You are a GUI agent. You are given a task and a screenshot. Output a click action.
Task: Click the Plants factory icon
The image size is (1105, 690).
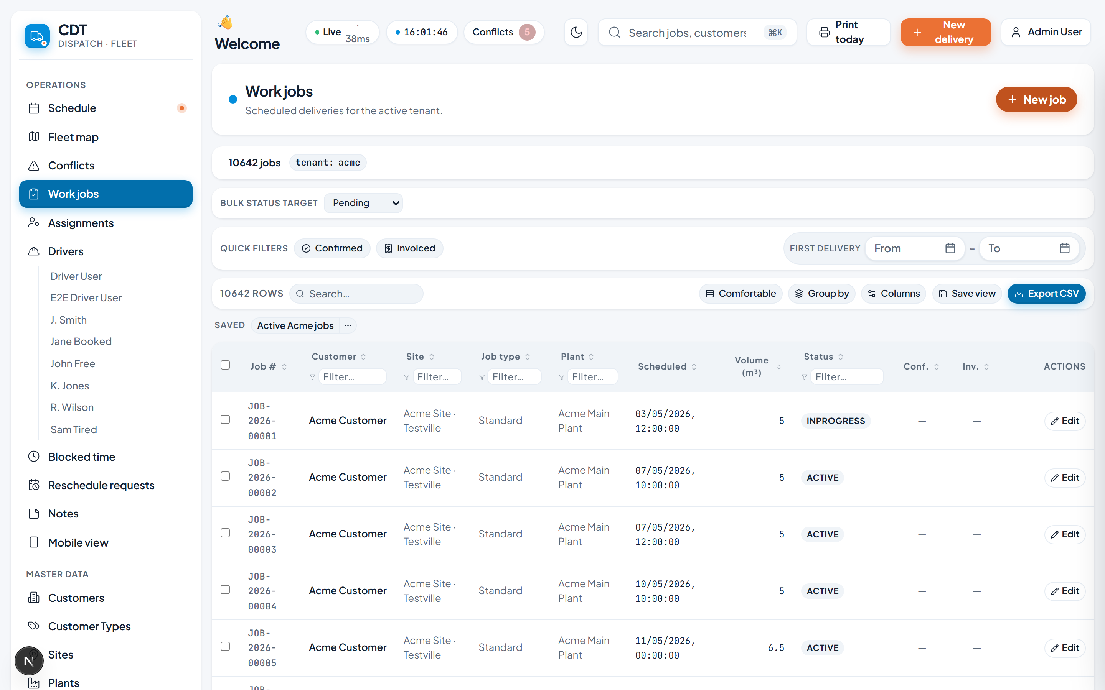click(x=34, y=683)
